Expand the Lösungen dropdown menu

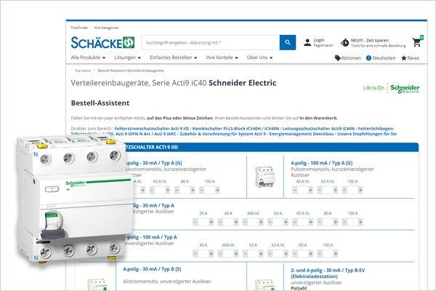coord(128,57)
